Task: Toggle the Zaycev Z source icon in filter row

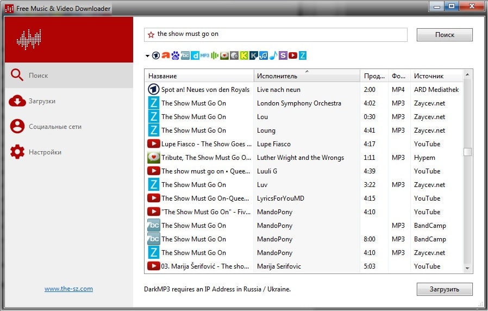Action: (x=303, y=55)
